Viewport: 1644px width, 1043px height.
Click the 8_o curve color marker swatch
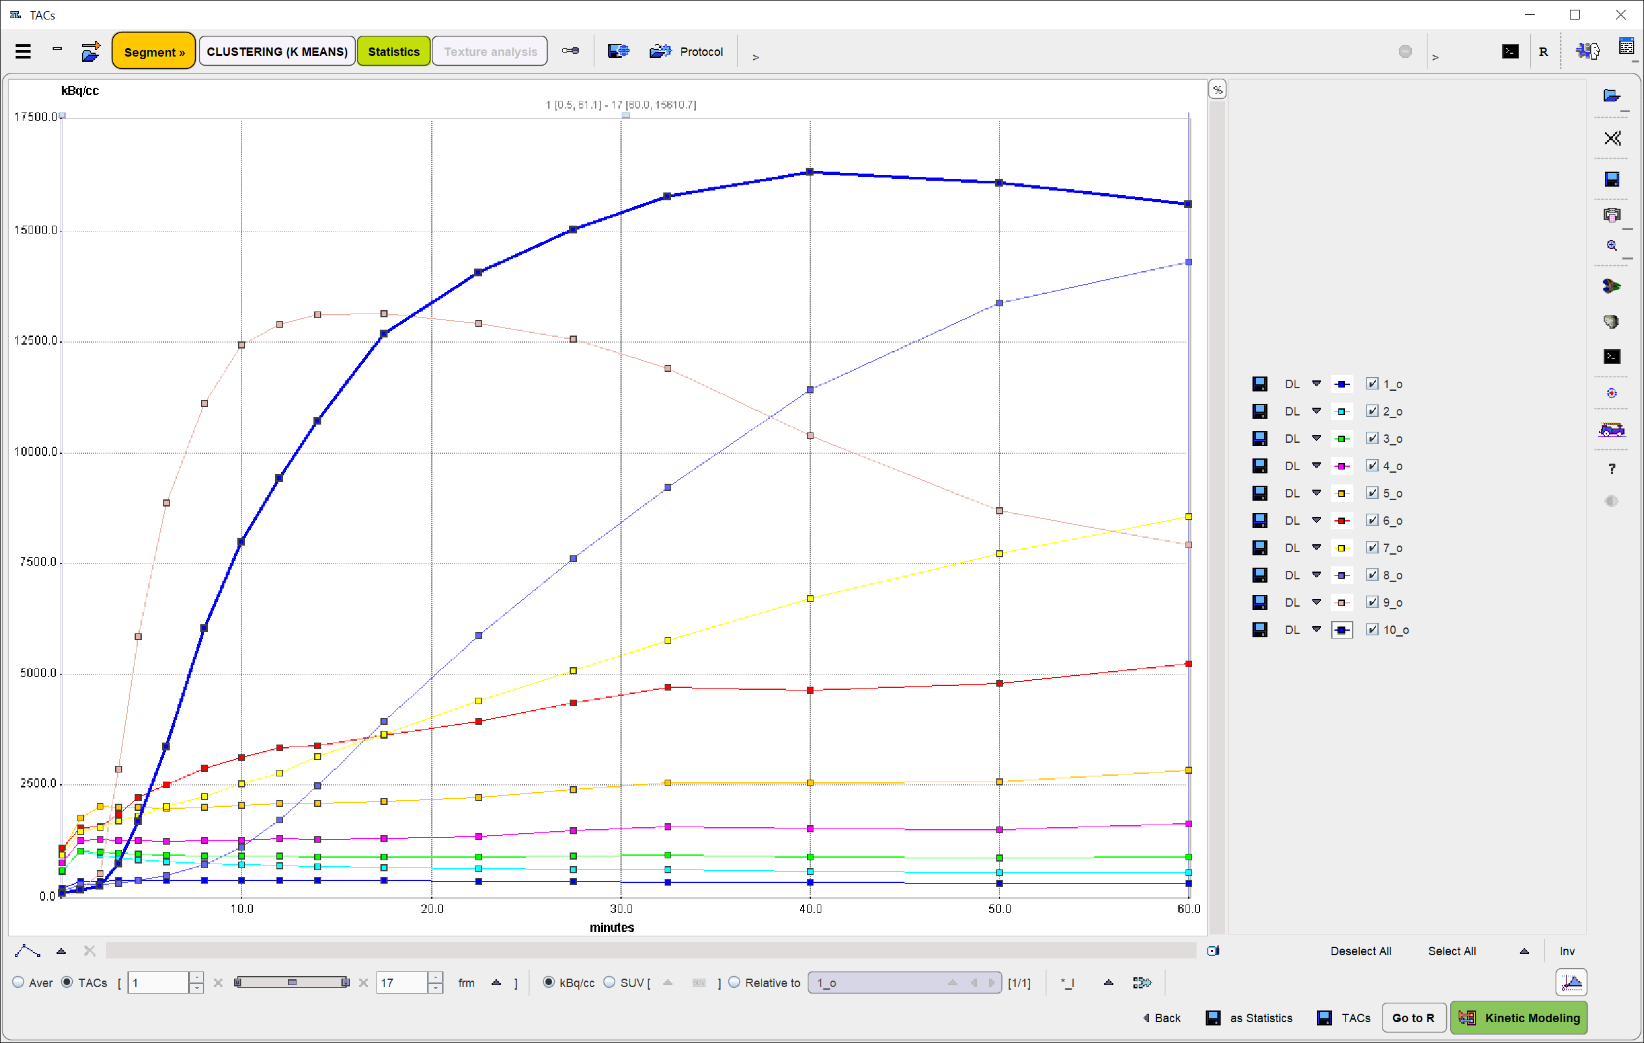click(1342, 575)
